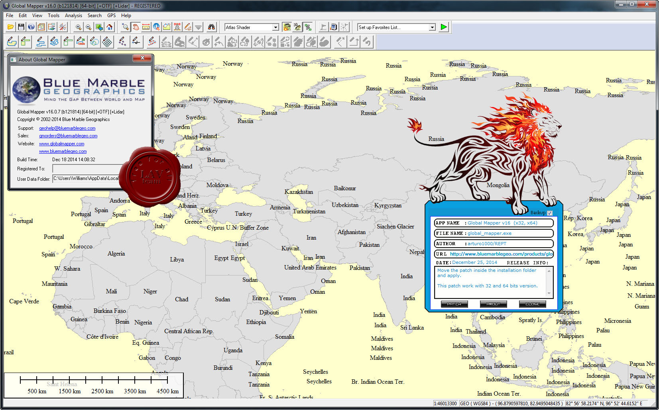
Task: Click the Kazakhstan map label
Action: point(299,192)
